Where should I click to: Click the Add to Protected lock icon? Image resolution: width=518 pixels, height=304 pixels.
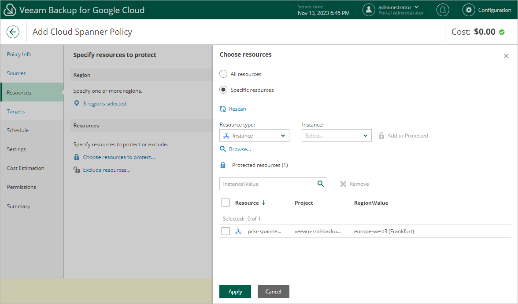(x=381, y=136)
